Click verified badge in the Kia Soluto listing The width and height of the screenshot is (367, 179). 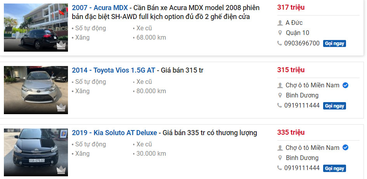coord(346,148)
